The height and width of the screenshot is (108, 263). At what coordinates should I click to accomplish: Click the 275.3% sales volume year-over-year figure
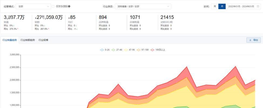coord(13,29)
